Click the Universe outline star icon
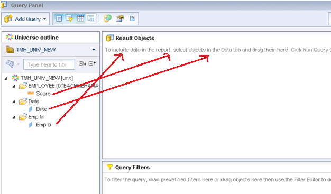331x194 pixels. click(x=10, y=37)
